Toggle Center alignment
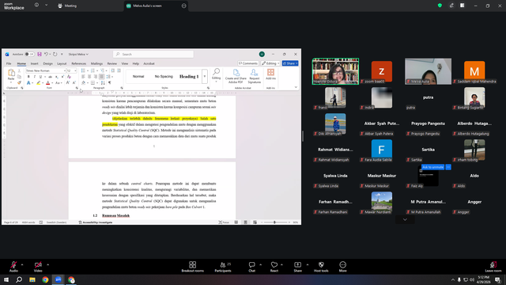506x285 pixels. coord(89,77)
